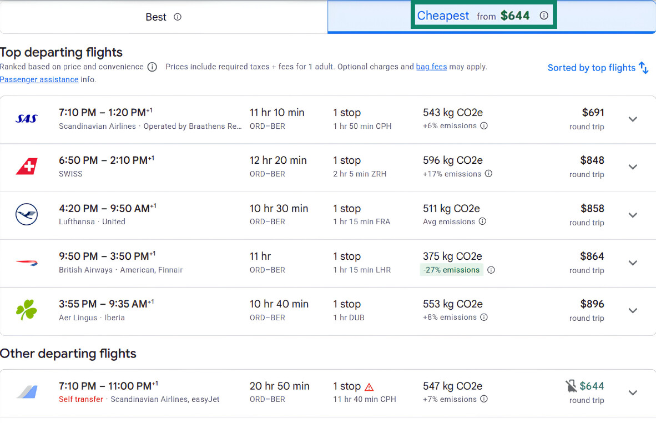Click the red warning triangle on the 20 hr 50 min flight
The width and height of the screenshot is (656, 423).
click(x=369, y=387)
